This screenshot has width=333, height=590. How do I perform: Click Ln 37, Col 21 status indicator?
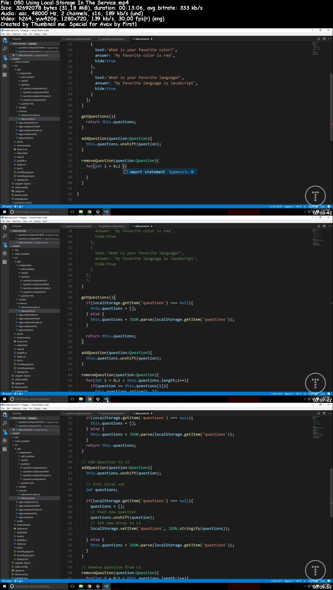276,206
